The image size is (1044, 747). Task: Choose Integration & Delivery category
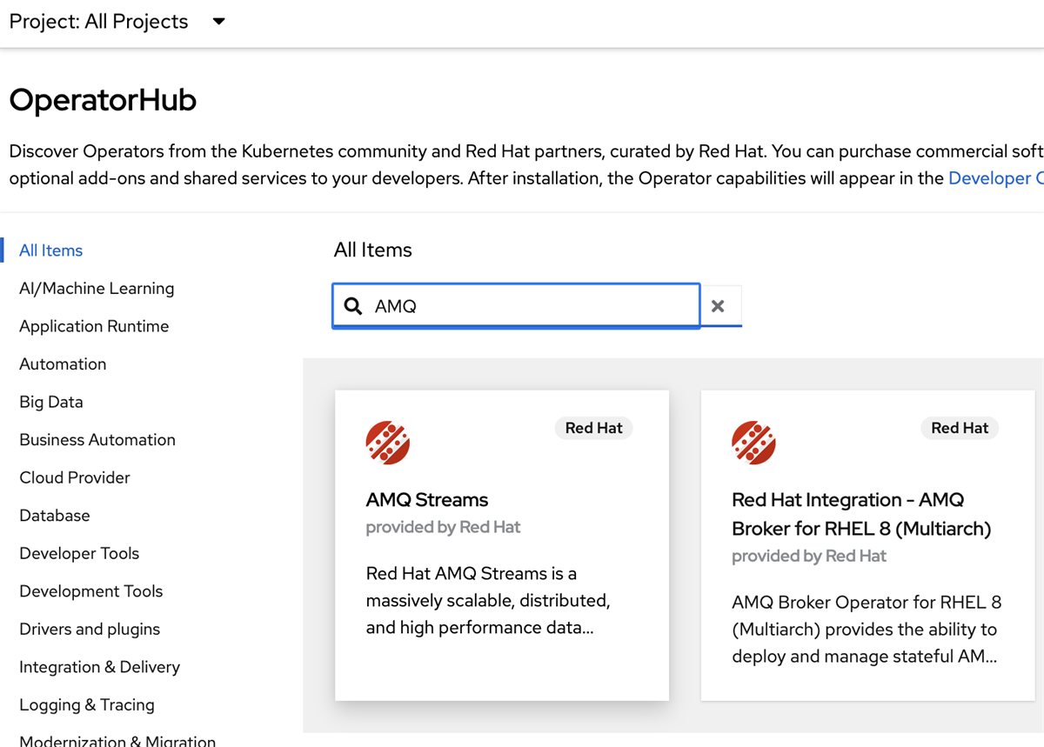(99, 667)
